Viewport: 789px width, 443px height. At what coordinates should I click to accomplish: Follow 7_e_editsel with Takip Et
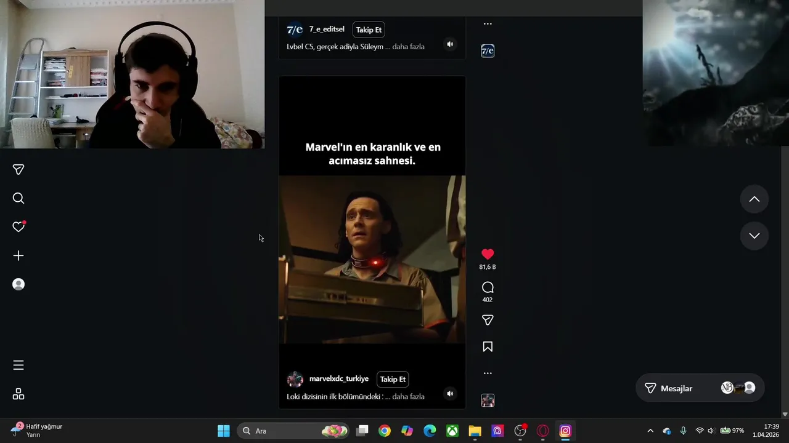point(369,30)
